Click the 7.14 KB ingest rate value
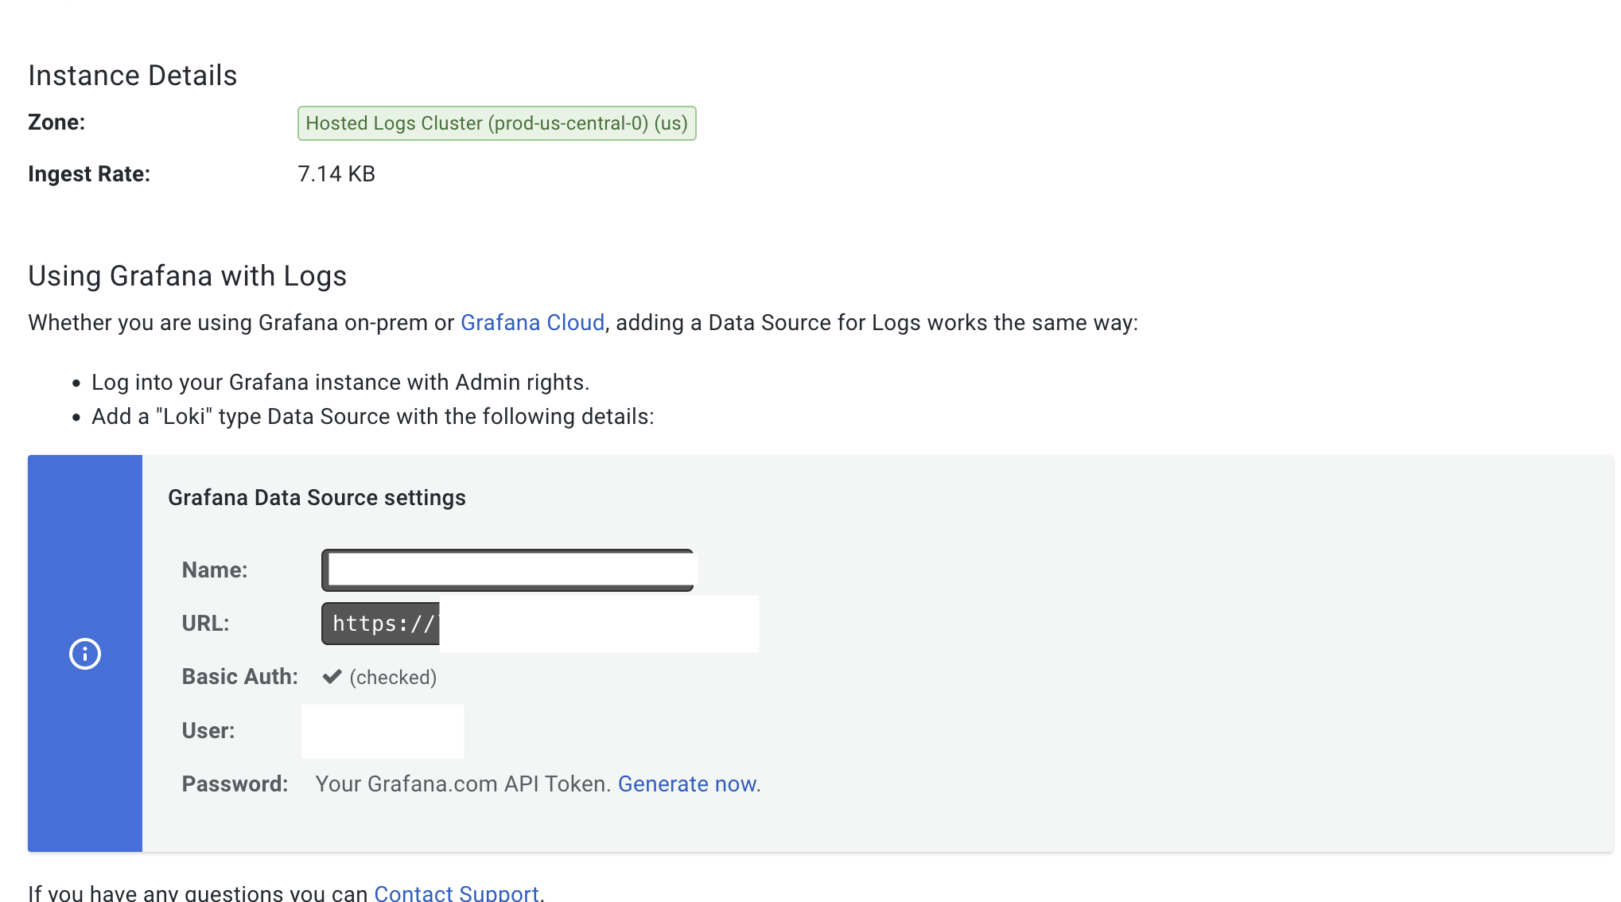The image size is (1621, 902). coord(336,174)
